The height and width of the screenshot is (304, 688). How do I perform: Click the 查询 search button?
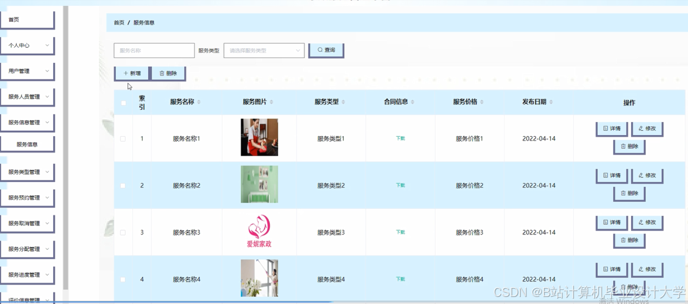coord(326,50)
